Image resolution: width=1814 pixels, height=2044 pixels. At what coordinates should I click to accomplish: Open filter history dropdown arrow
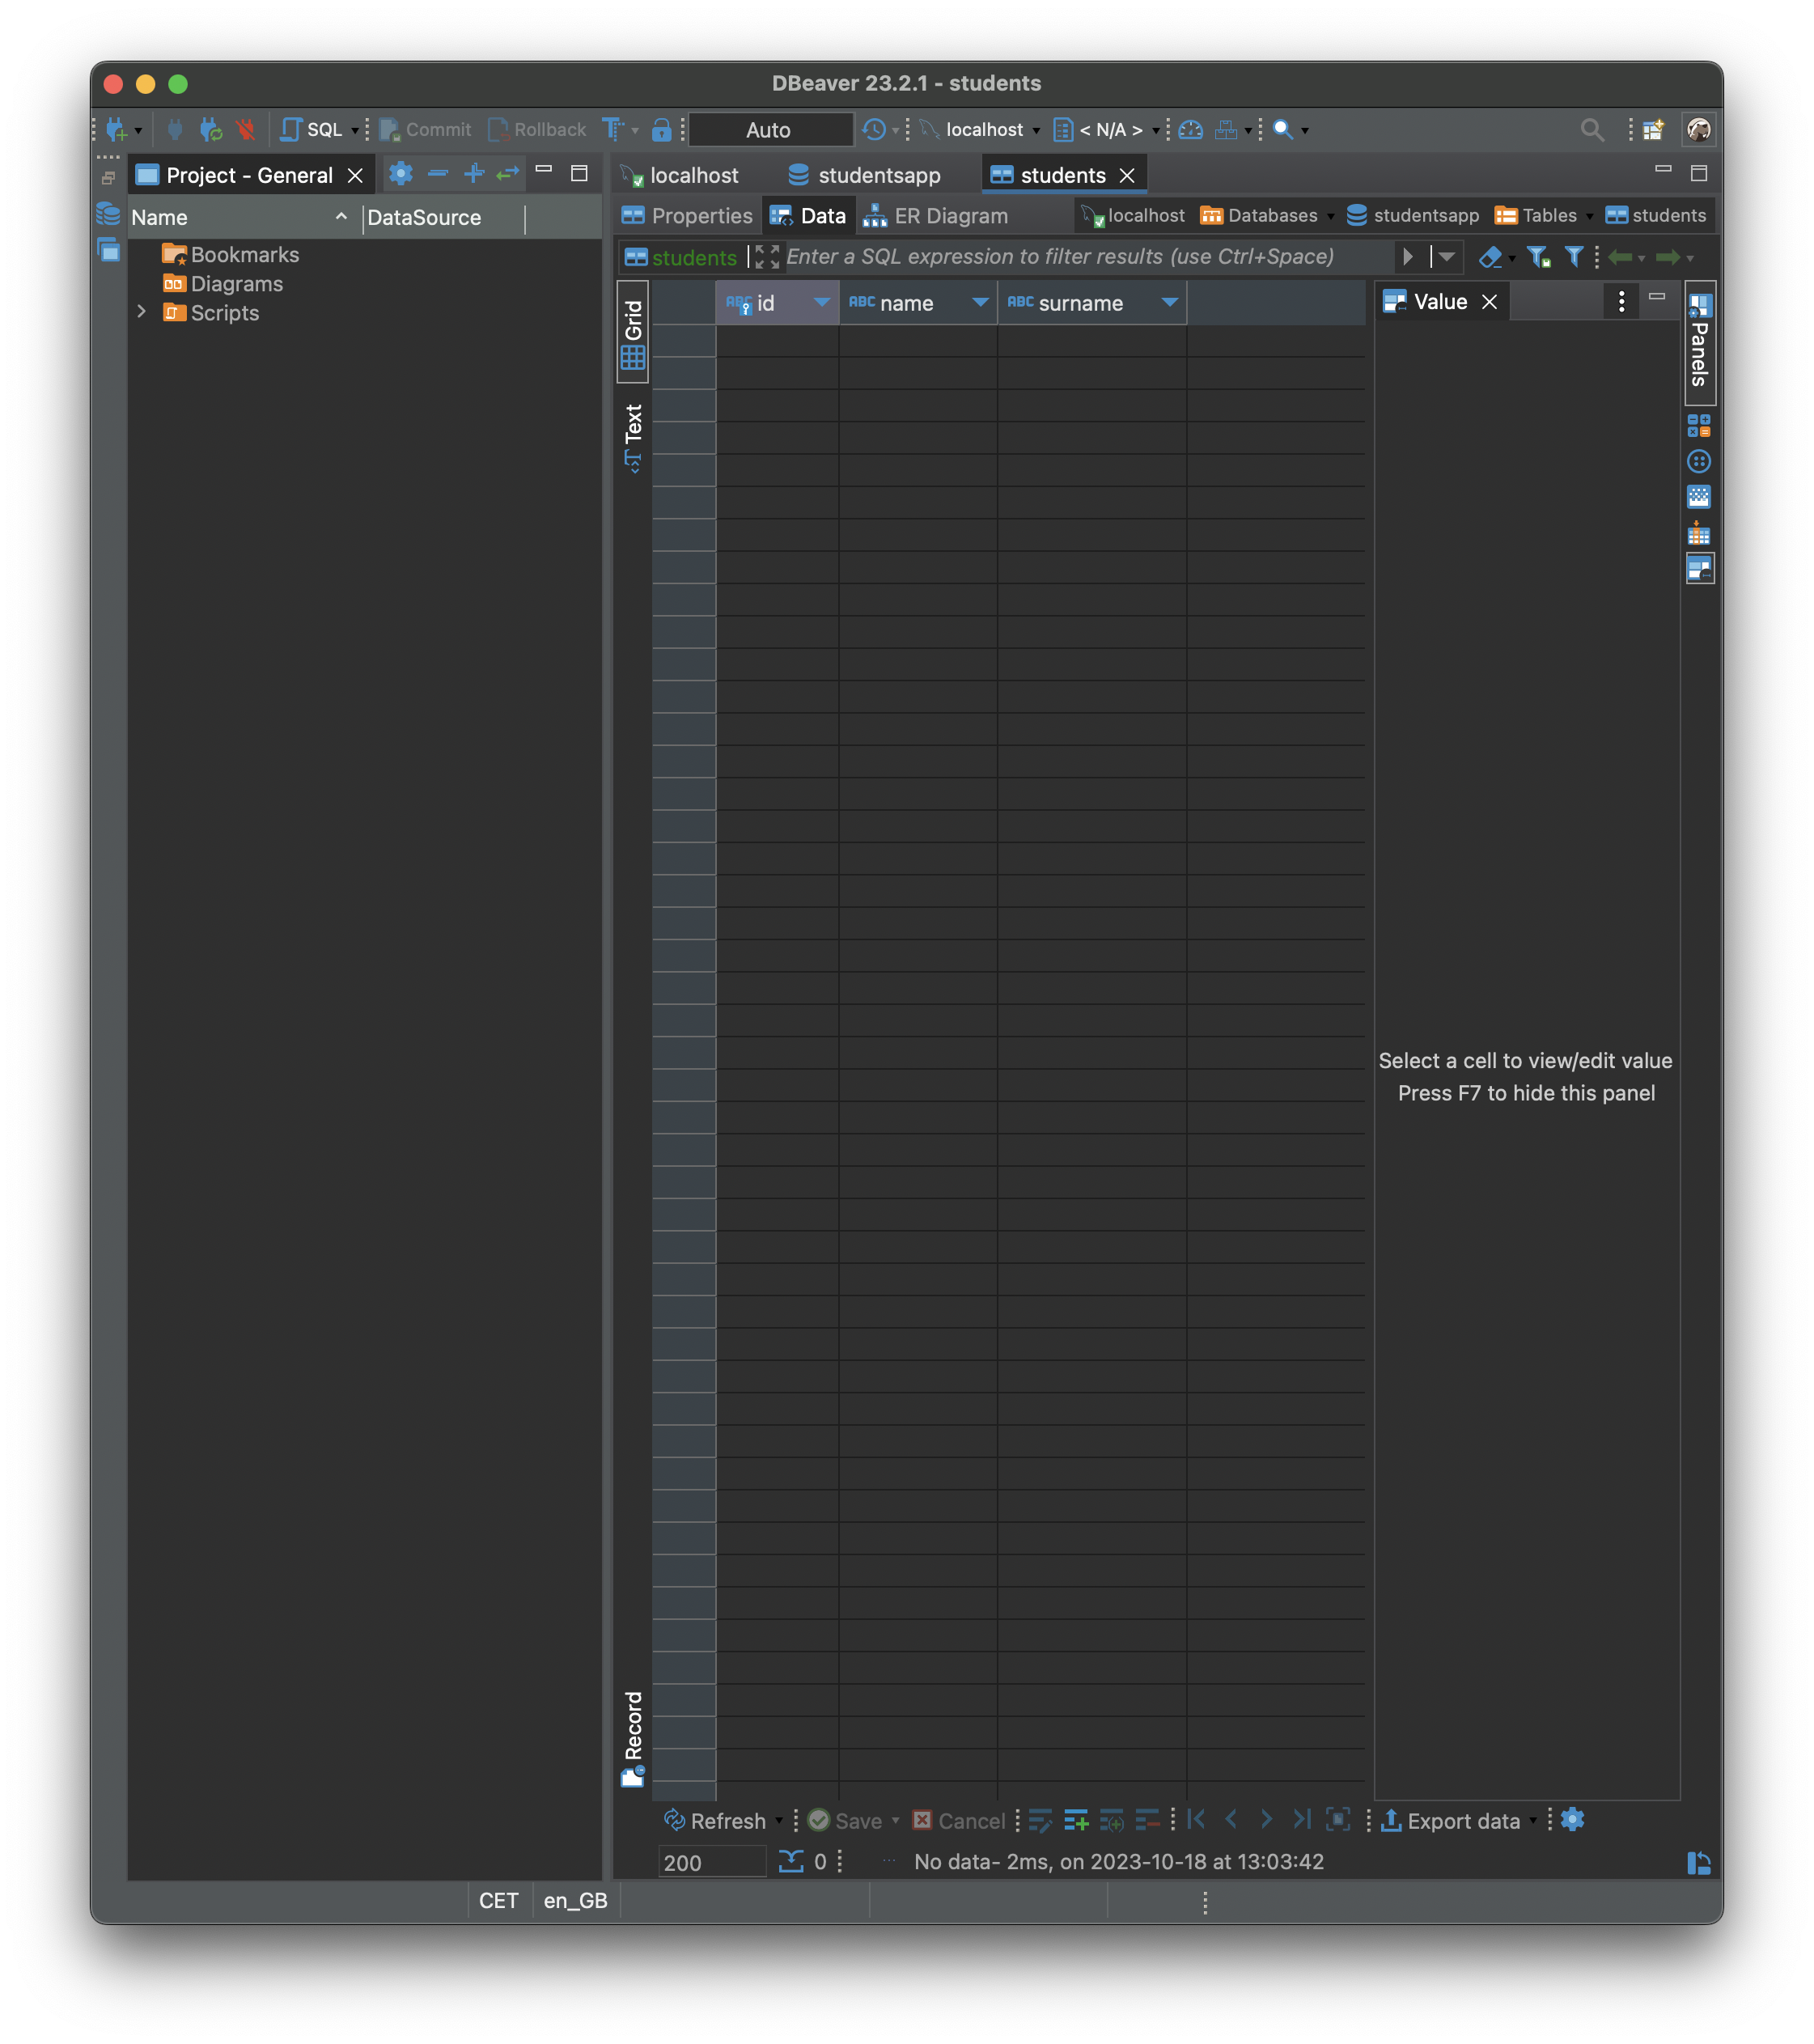1447,256
